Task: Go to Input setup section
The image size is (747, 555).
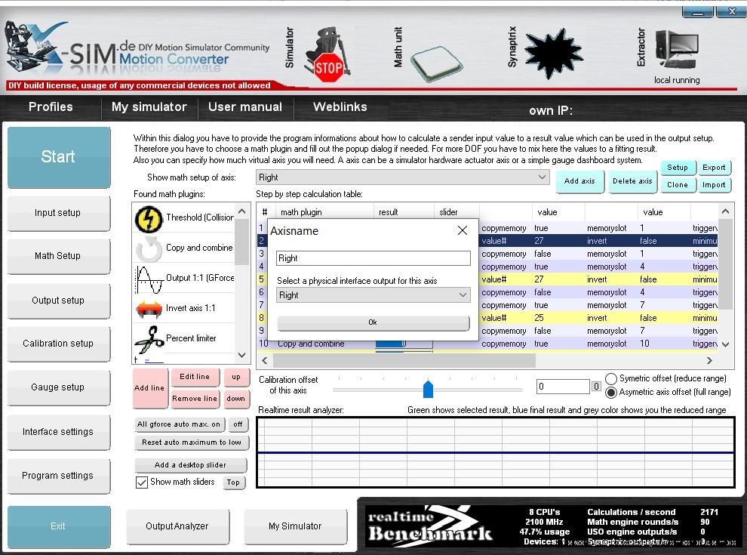Action: (58, 213)
